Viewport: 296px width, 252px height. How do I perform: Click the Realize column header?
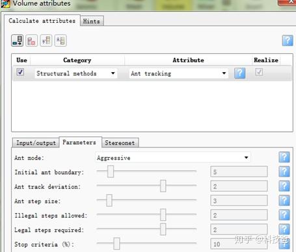[x=266, y=60]
